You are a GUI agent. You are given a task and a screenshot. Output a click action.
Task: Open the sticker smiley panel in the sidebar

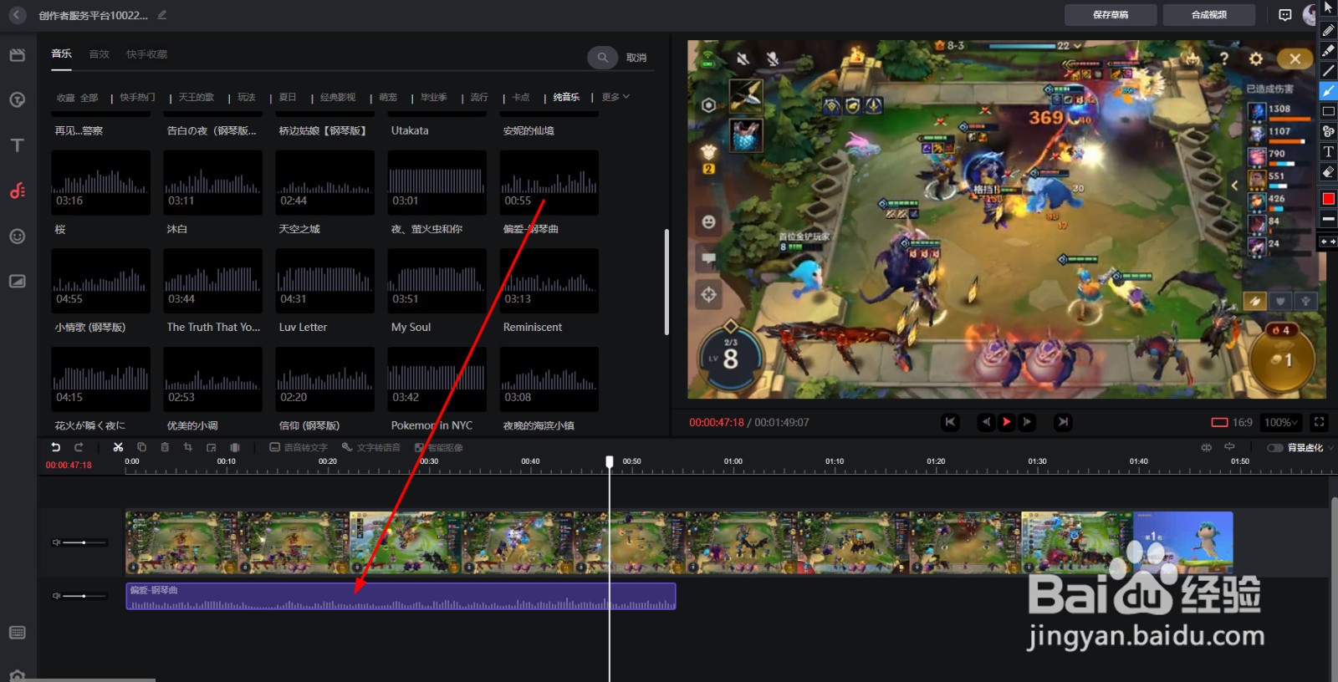click(18, 237)
